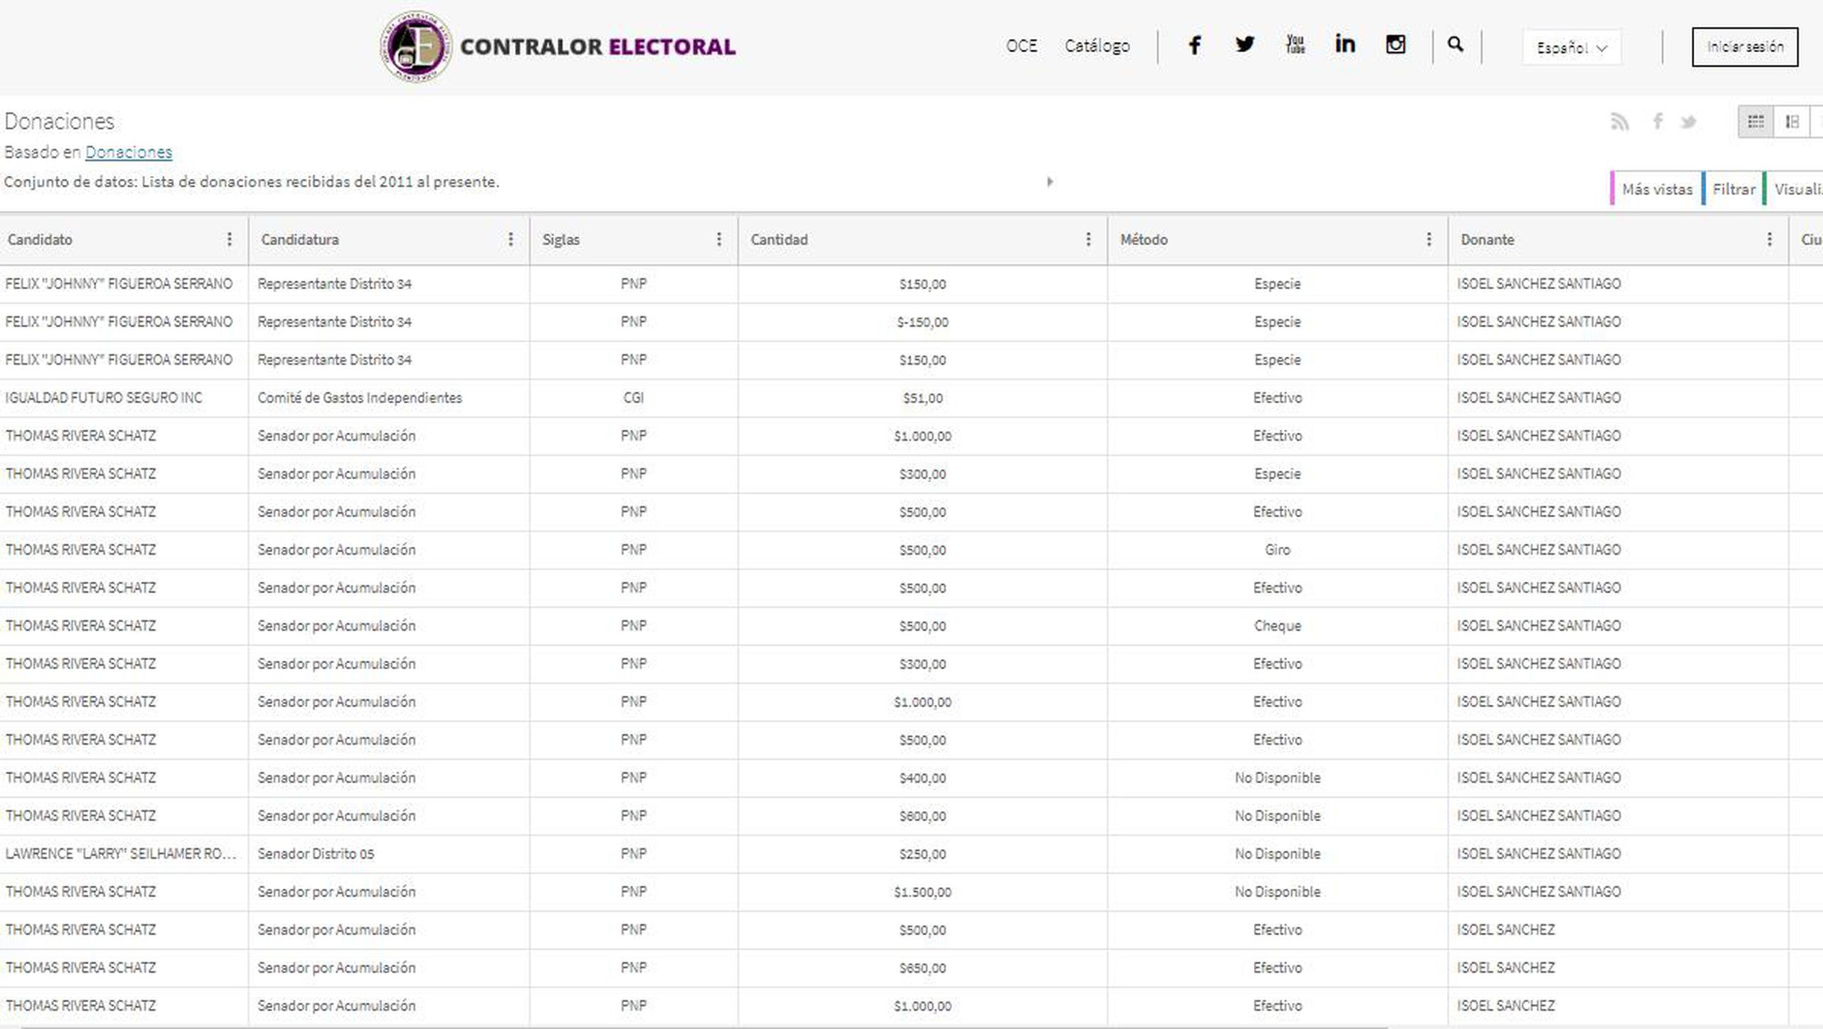The height and width of the screenshot is (1029, 1823).
Task: Click the Iniciar sesión button
Action: pos(1744,47)
